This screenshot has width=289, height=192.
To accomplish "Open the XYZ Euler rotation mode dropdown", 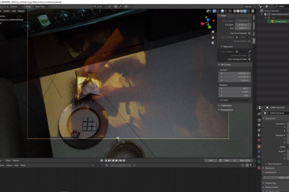I will tap(235, 100).
